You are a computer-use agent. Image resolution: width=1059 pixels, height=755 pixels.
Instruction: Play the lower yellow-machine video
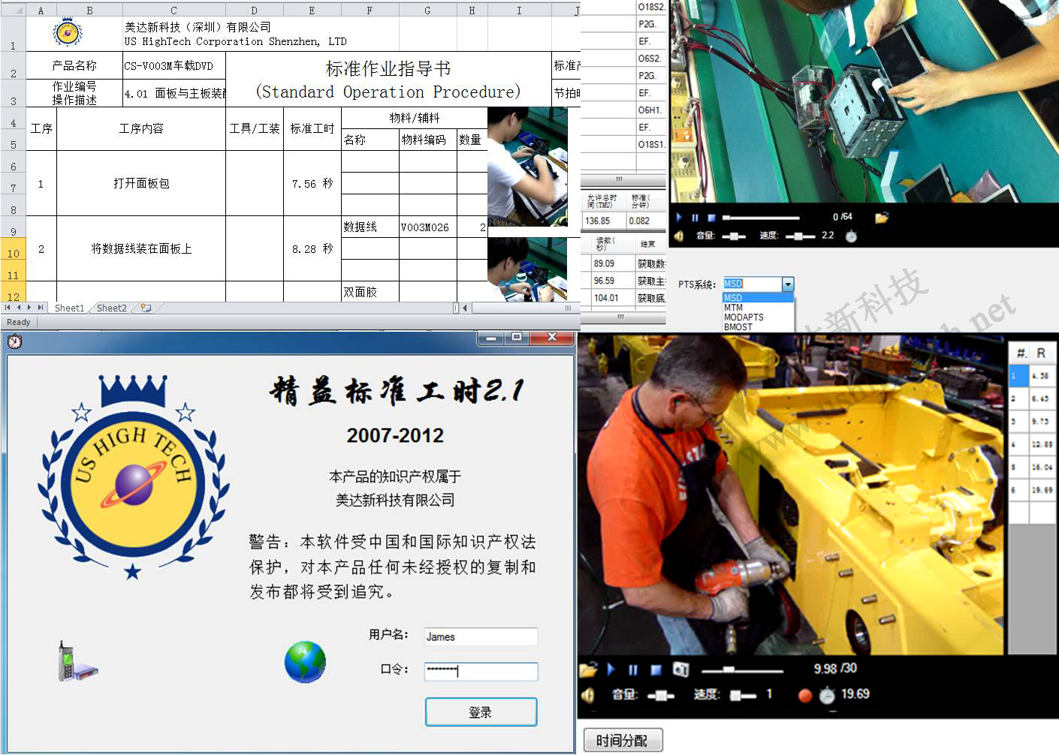pyautogui.click(x=611, y=669)
